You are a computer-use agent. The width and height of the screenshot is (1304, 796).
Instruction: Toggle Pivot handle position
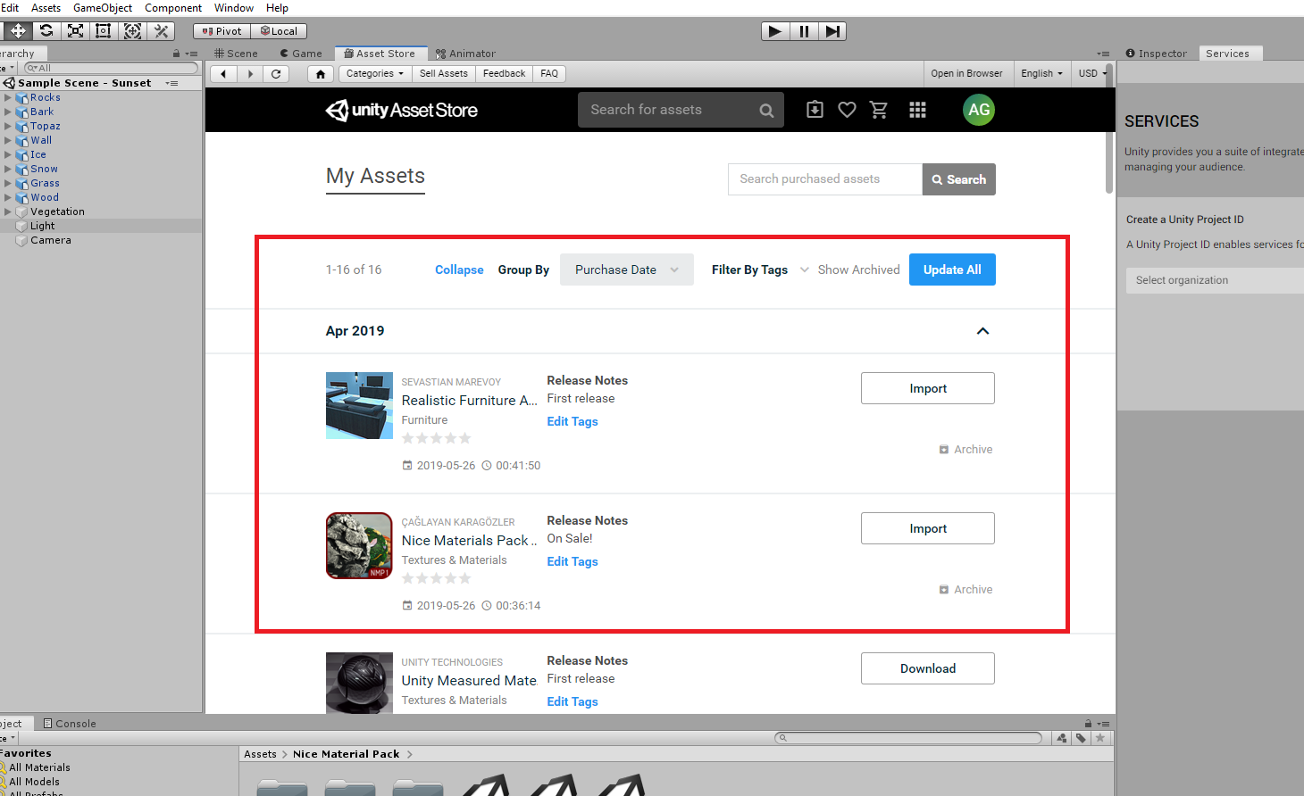[x=222, y=31]
